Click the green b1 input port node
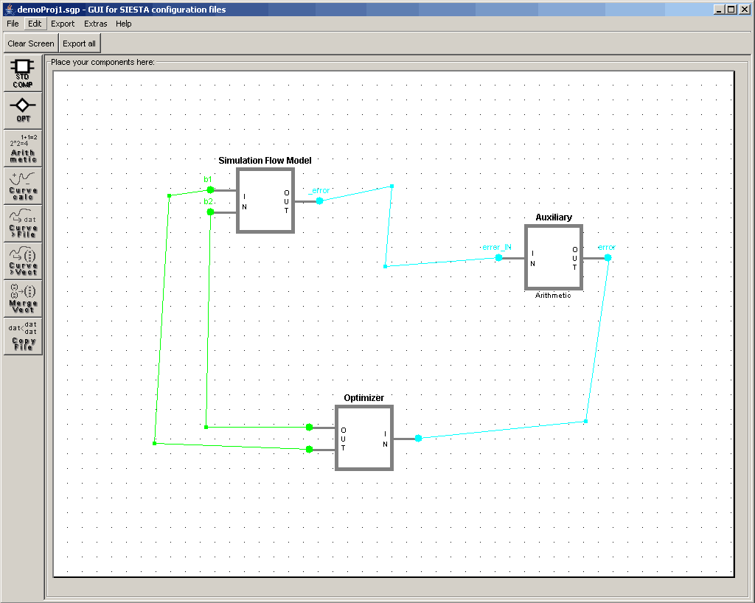The height and width of the screenshot is (603, 755). (210, 189)
